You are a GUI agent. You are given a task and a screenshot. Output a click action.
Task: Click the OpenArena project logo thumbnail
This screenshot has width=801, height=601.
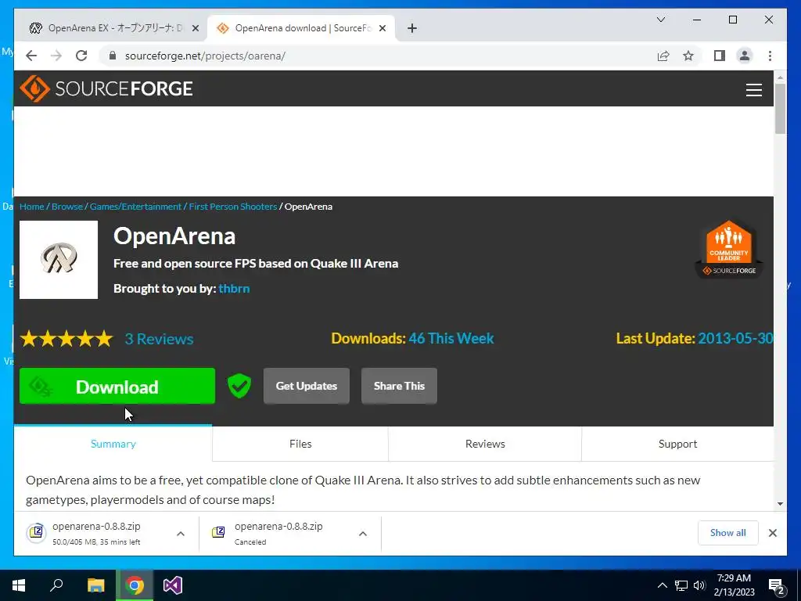click(x=59, y=260)
